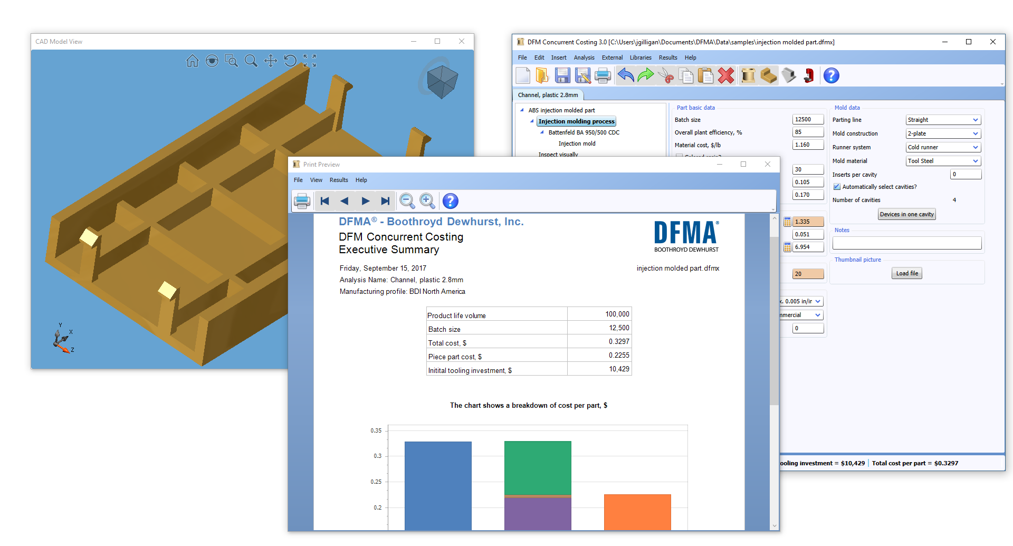Click the eye view icon in CAD Model View
Screen dimensions: 1013x546
212,61
